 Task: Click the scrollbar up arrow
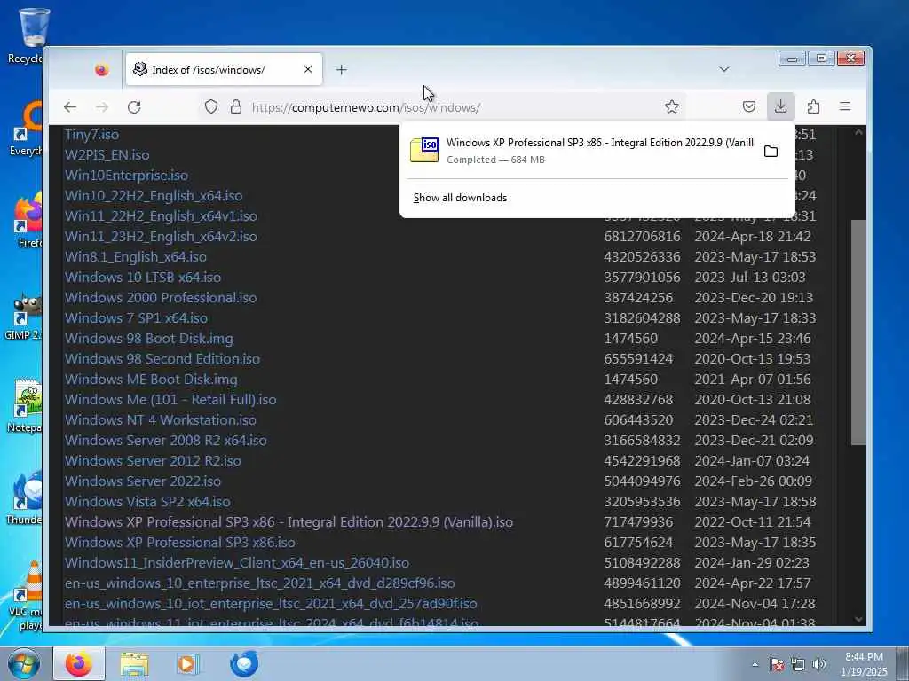858,133
